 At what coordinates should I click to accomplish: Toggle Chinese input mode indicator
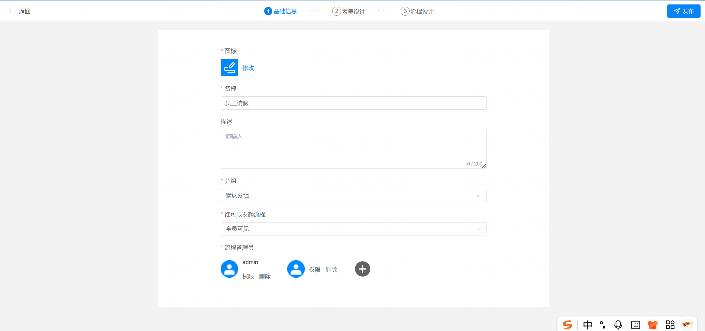[x=587, y=324]
